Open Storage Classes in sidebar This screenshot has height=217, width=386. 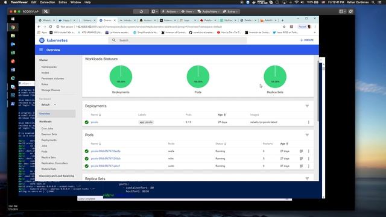(51, 90)
